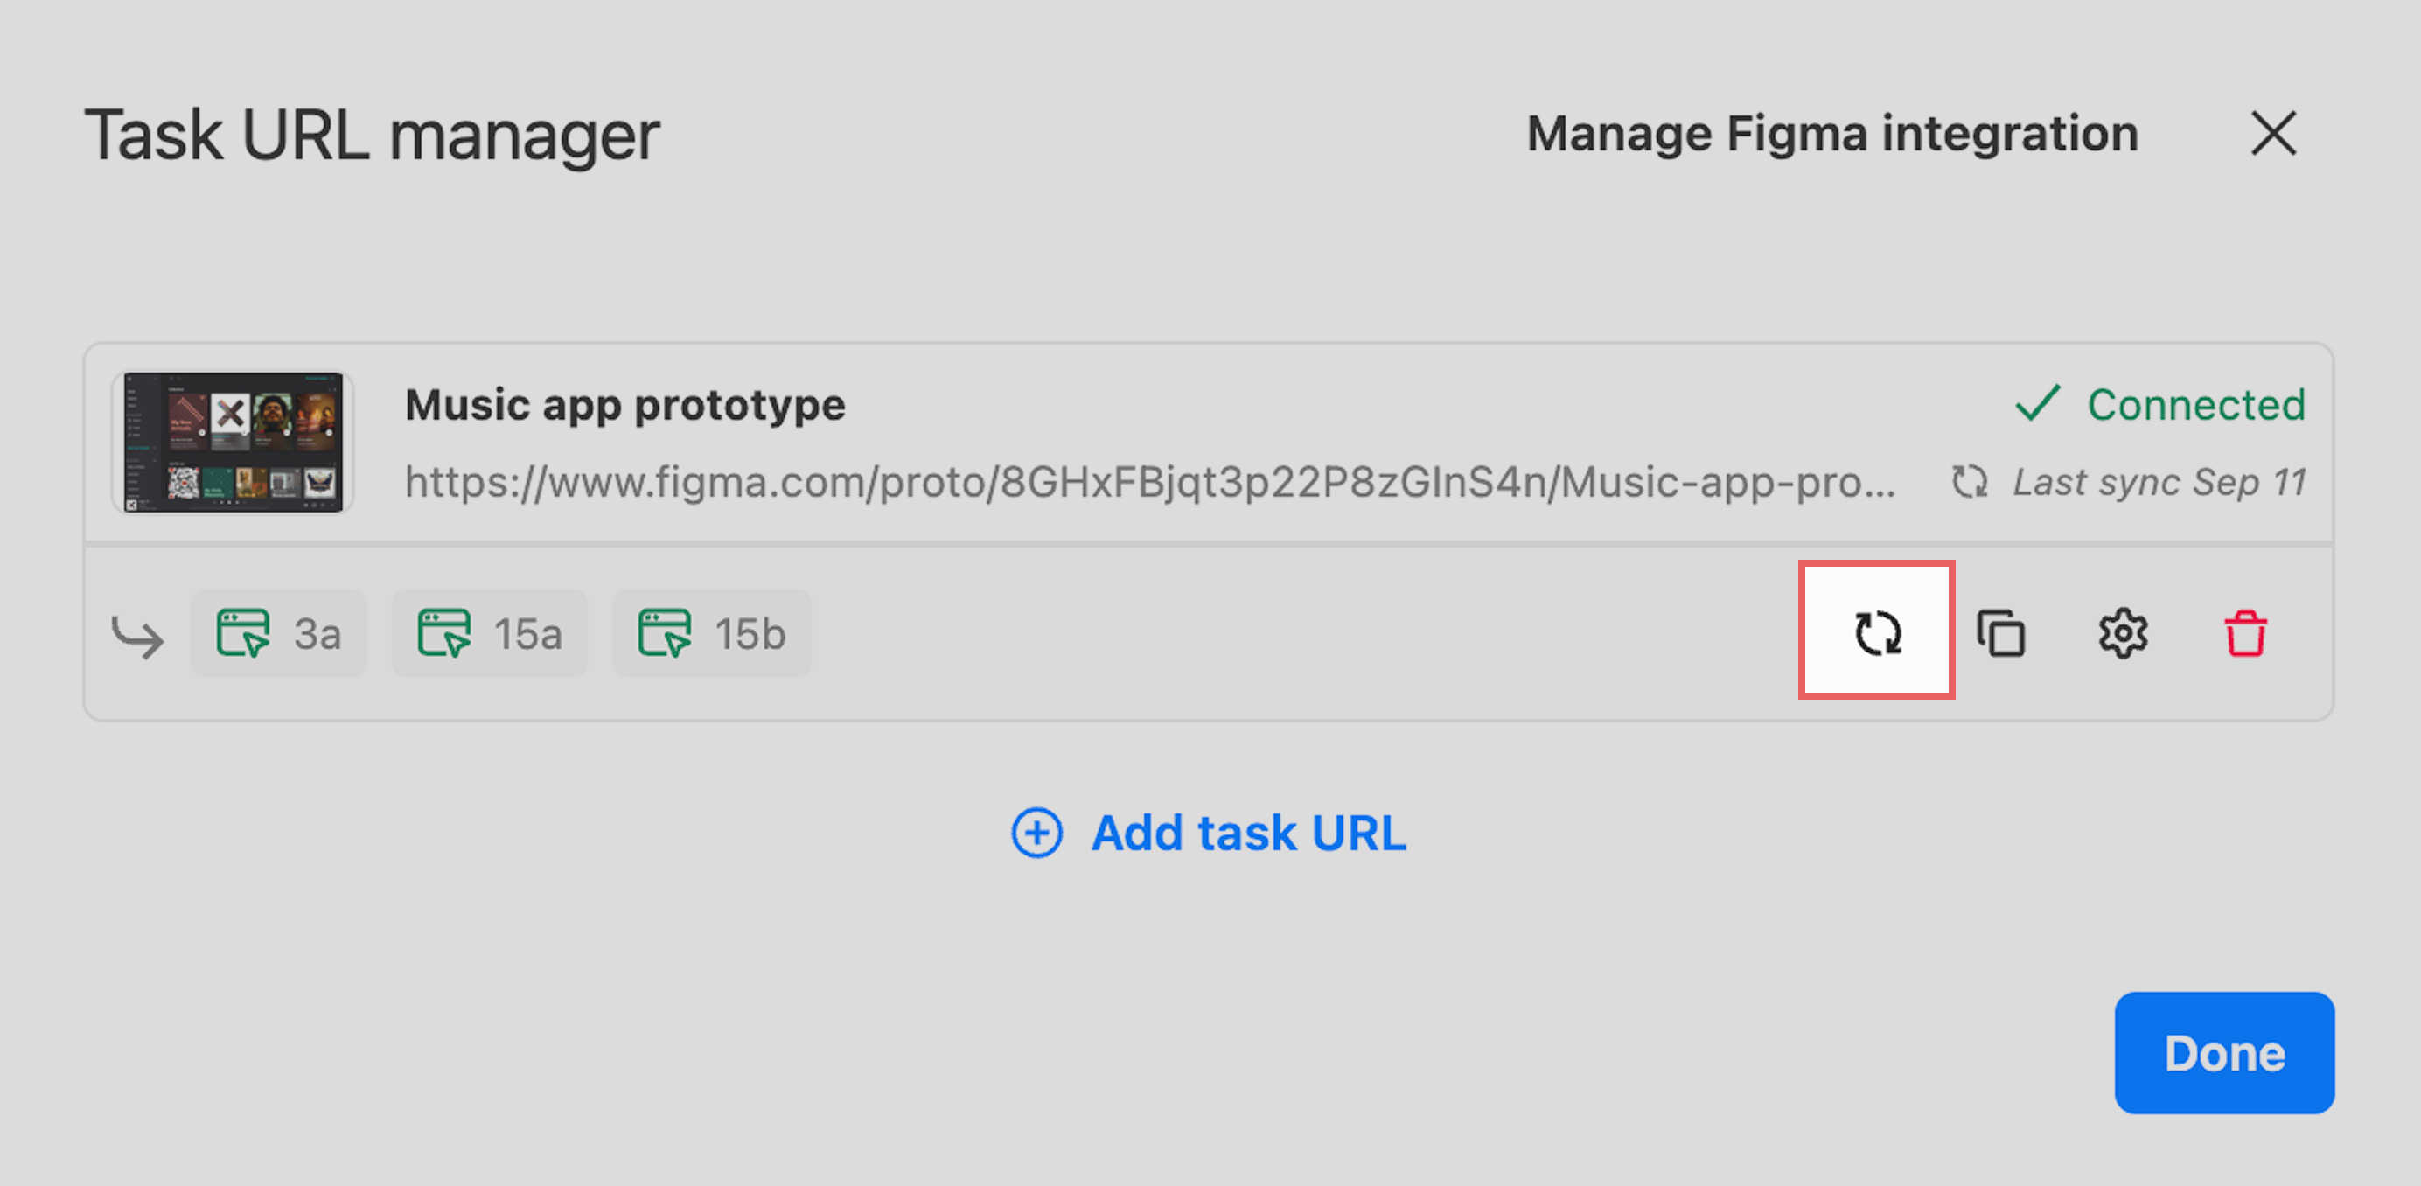Duplicate the Music app prototype task URL
This screenshot has height=1186, width=2421.
click(x=2001, y=632)
